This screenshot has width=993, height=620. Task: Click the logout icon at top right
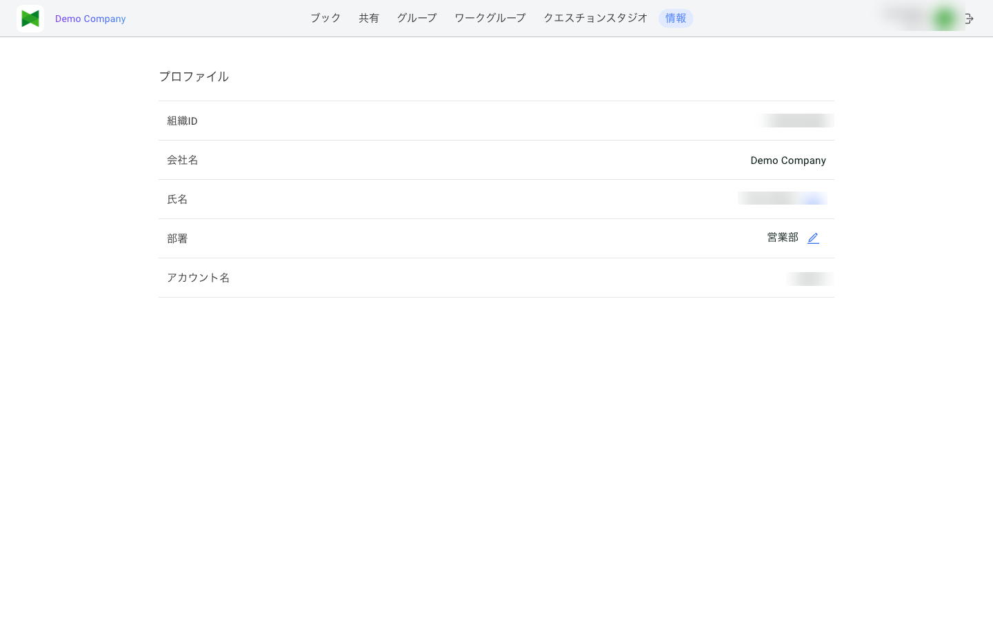[x=969, y=19]
